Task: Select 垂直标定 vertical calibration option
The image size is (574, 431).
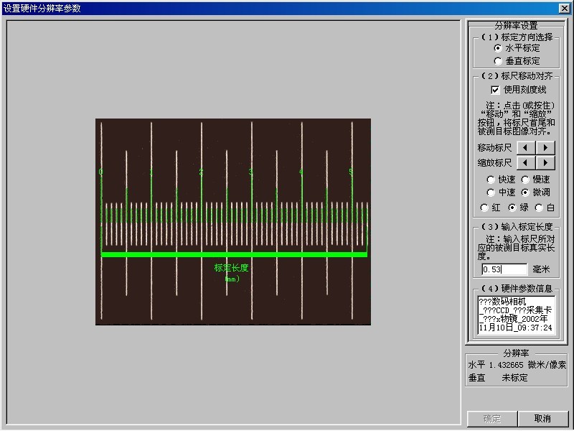Action: click(x=499, y=62)
